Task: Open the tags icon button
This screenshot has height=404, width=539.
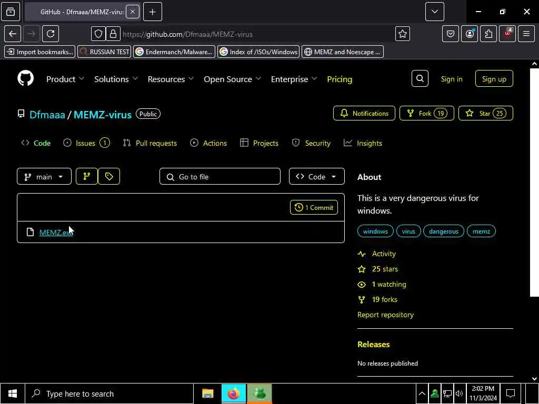Action: [109, 176]
